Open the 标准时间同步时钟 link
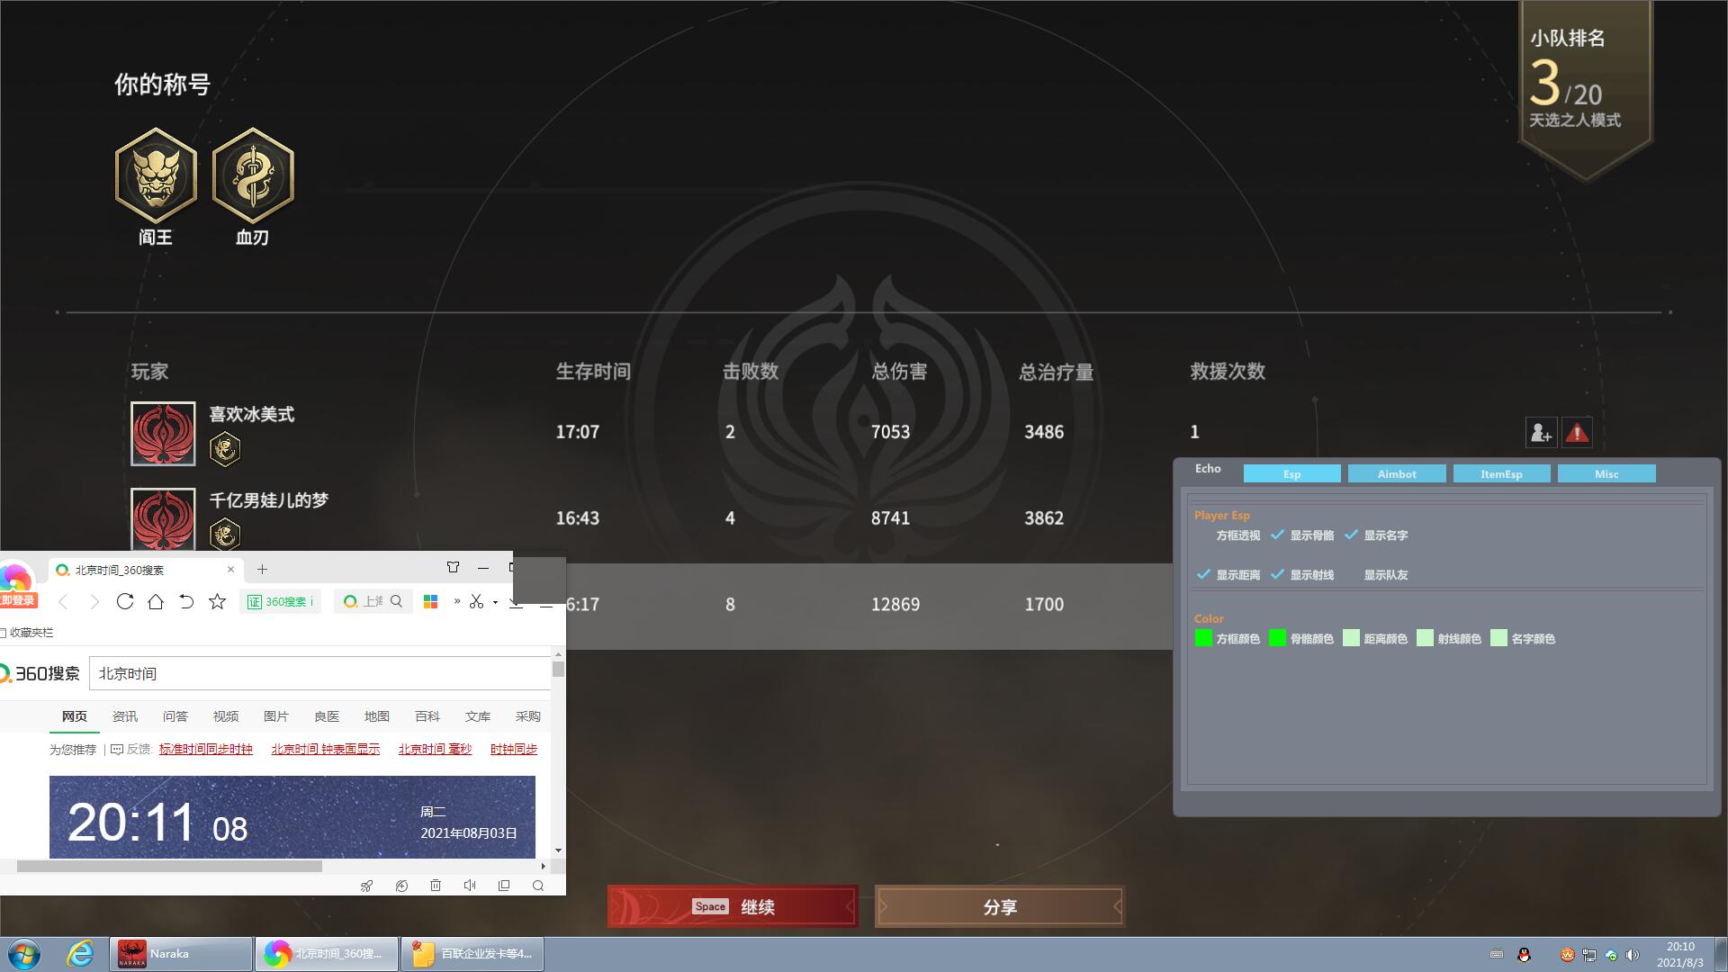This screenshot has width=1728, height=972. tap(206, 749)
